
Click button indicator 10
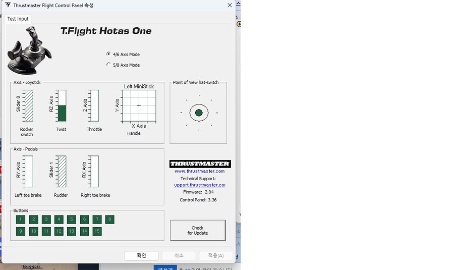point(34,231)
